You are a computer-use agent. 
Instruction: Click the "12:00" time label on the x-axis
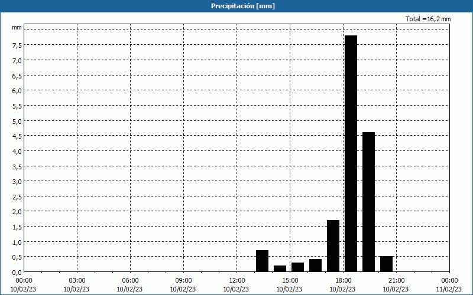tap(237, 281)
